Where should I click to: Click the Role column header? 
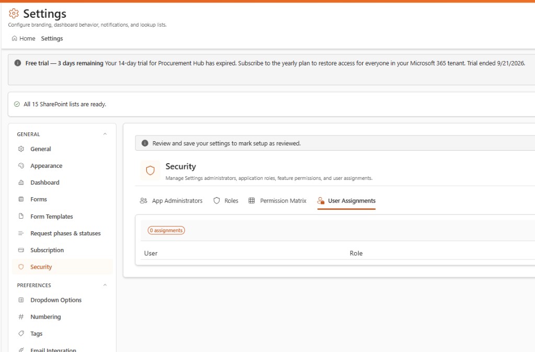pos(356,253)
